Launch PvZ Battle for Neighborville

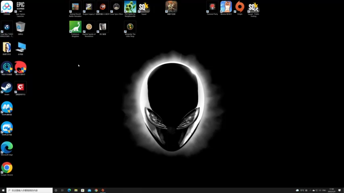(130, 9)
